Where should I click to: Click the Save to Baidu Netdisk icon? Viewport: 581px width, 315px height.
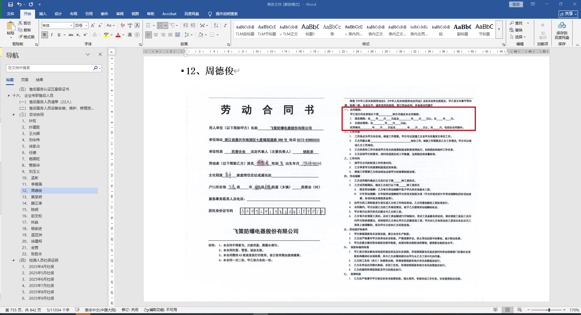coord(562,26)
